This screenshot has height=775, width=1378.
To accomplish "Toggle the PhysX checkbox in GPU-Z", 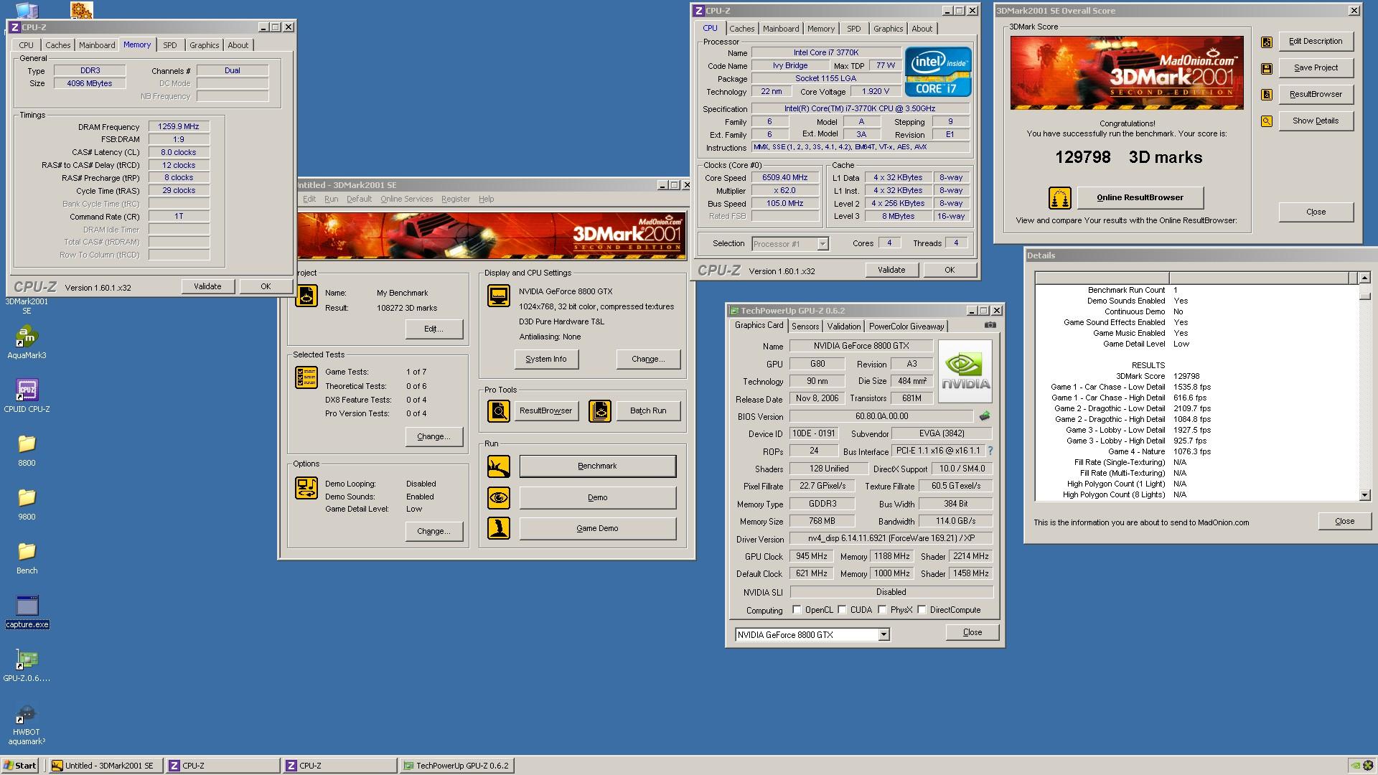I will [x=882, y=610].
